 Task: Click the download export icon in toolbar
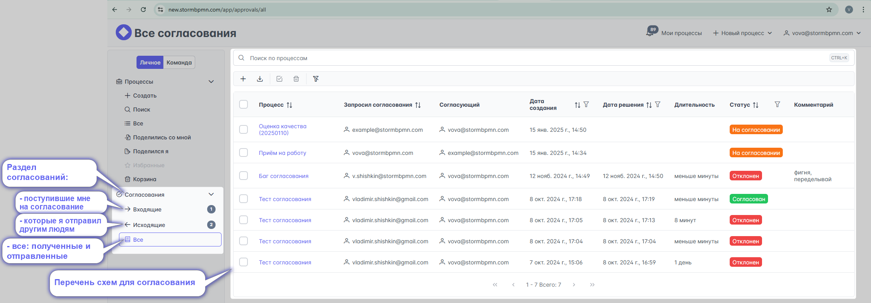pyautogui.click(x=260, y=79)
